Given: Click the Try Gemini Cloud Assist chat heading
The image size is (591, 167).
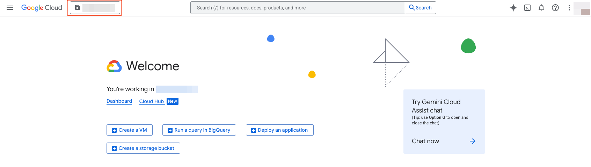Looking at the screenshot, I should point(436,106).
